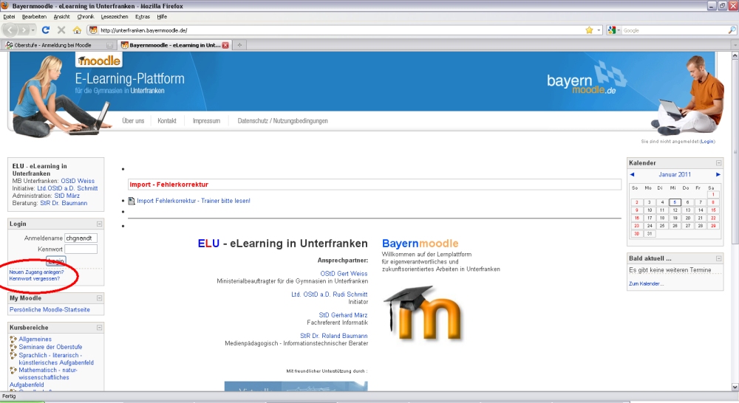Click the Google search engine icon

[612, 30]
